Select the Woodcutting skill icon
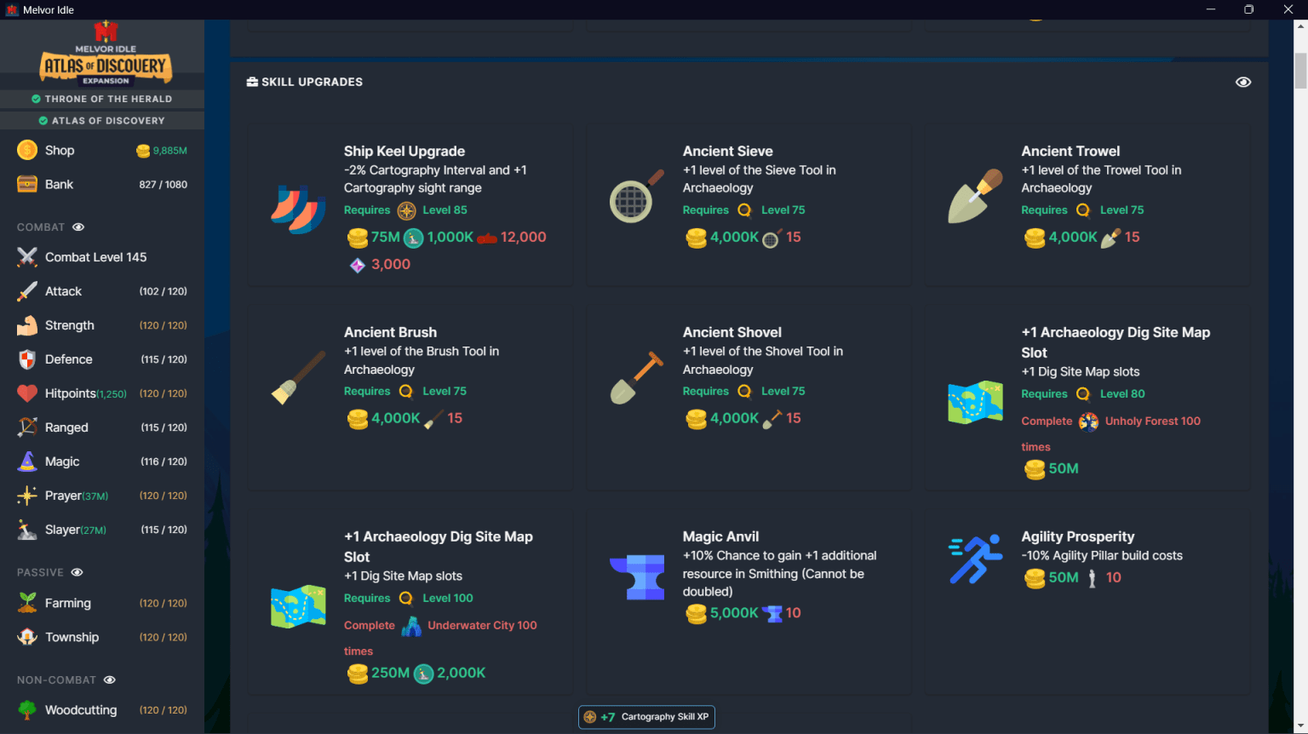 [28, 709]
